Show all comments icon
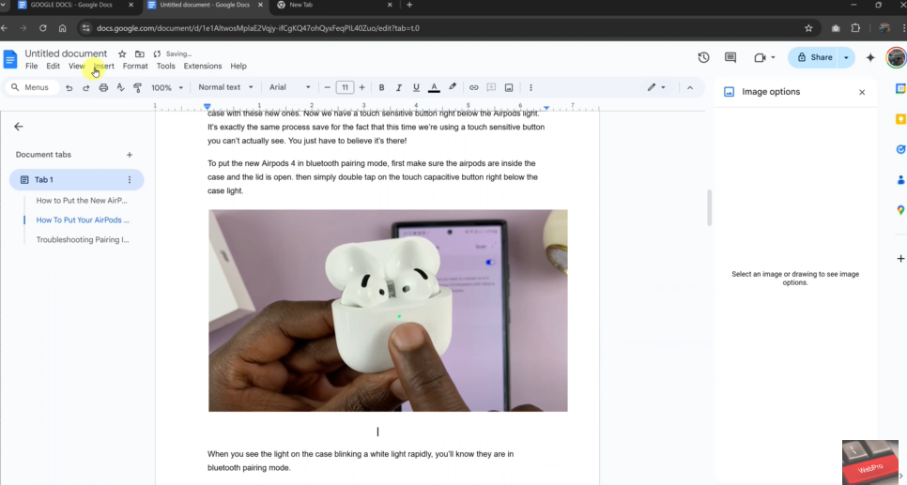Screen dimensions: 907x485 [x=730, y=57]
